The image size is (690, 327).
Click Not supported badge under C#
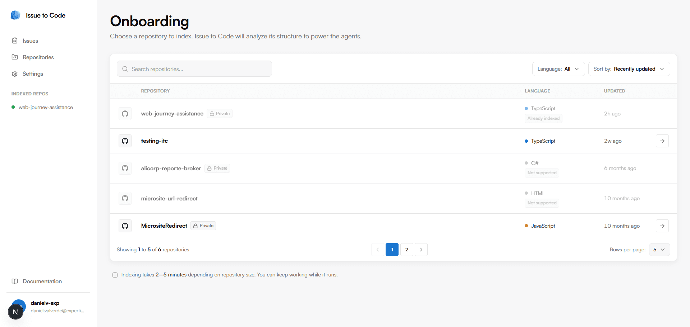click(542, 173)
